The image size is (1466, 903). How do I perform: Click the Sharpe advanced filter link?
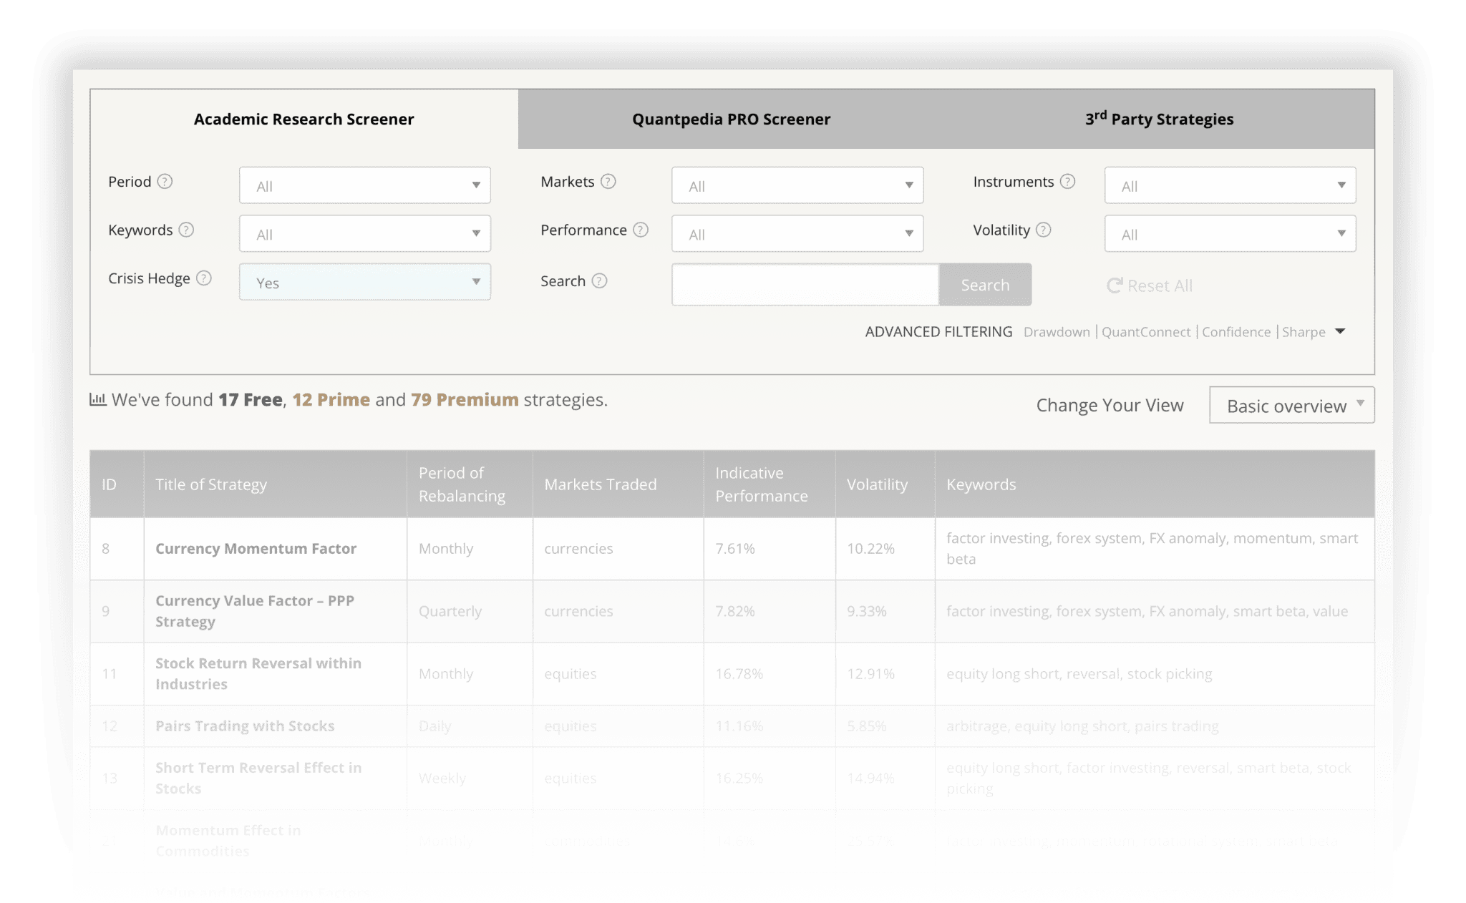(x=1304, y=332)
